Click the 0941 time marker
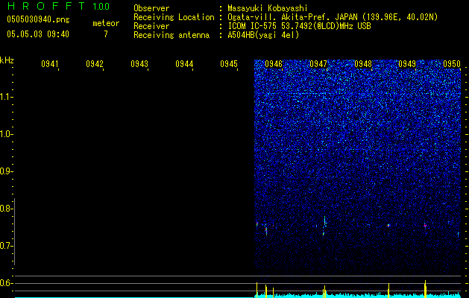This screenshot has height=298, width=469. [x=50, y=64]
